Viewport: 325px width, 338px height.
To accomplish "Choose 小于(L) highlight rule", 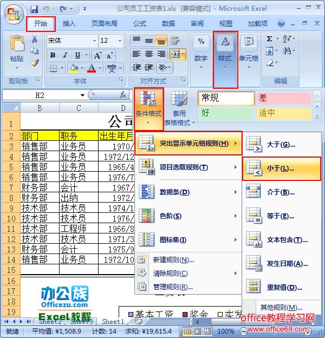I will click(282, 168).
